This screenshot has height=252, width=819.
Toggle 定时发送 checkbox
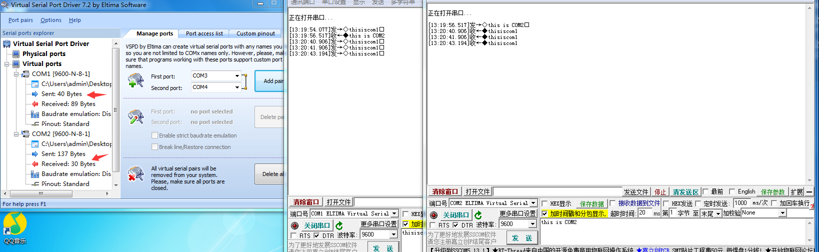(x=698, y=203)
